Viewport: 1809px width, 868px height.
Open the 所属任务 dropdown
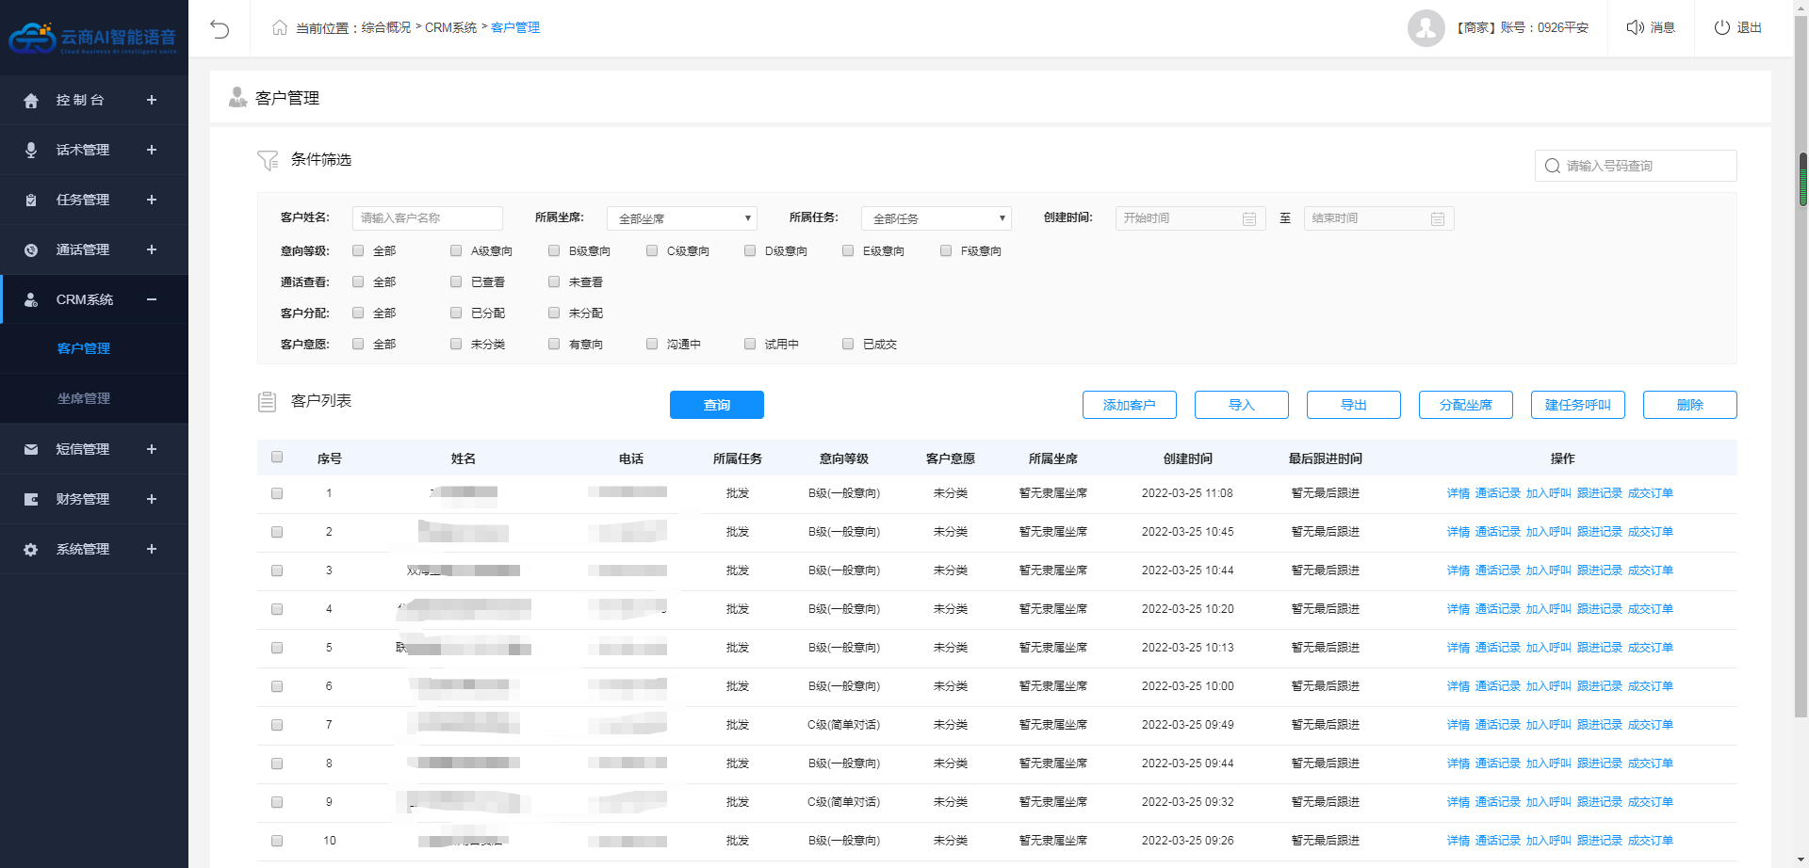pyautogui.click(x=936, y=218)
